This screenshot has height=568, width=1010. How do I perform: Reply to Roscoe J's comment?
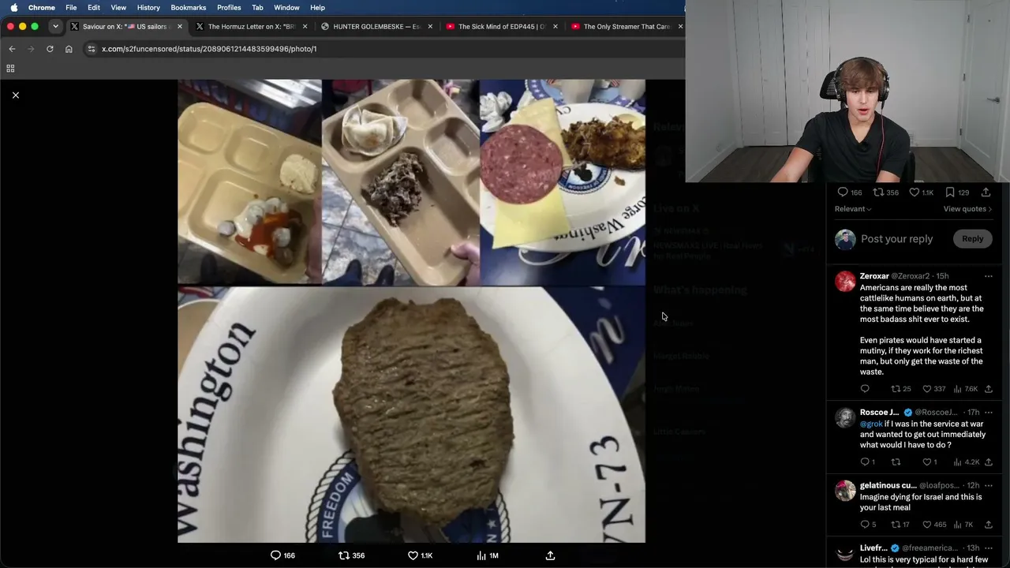point(867,462)
